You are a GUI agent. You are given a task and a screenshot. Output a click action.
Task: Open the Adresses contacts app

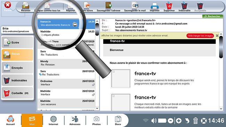tap(75, 120)
